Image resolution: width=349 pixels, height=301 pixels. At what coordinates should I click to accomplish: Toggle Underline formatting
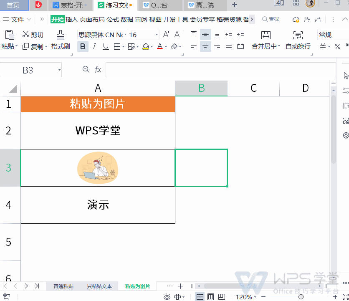click(x=106, y=46)
